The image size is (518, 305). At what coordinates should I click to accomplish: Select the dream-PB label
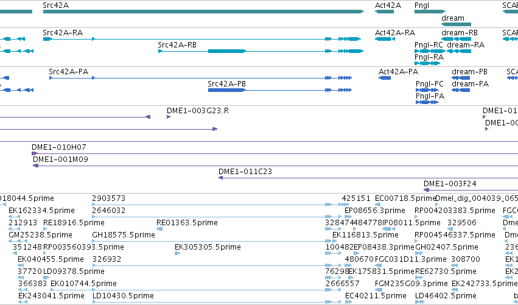tap(469, 72)
